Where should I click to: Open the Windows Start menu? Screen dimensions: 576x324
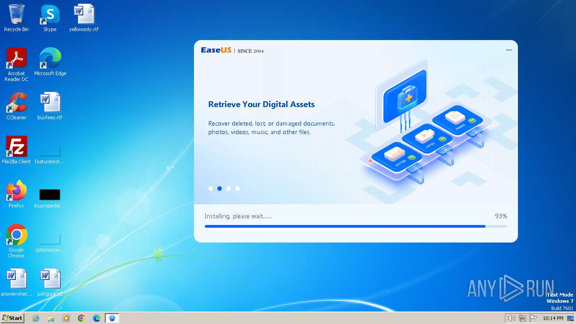tap(13, 318)
